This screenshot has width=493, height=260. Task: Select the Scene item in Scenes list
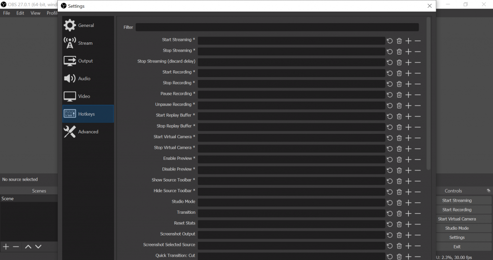[28, 199]
